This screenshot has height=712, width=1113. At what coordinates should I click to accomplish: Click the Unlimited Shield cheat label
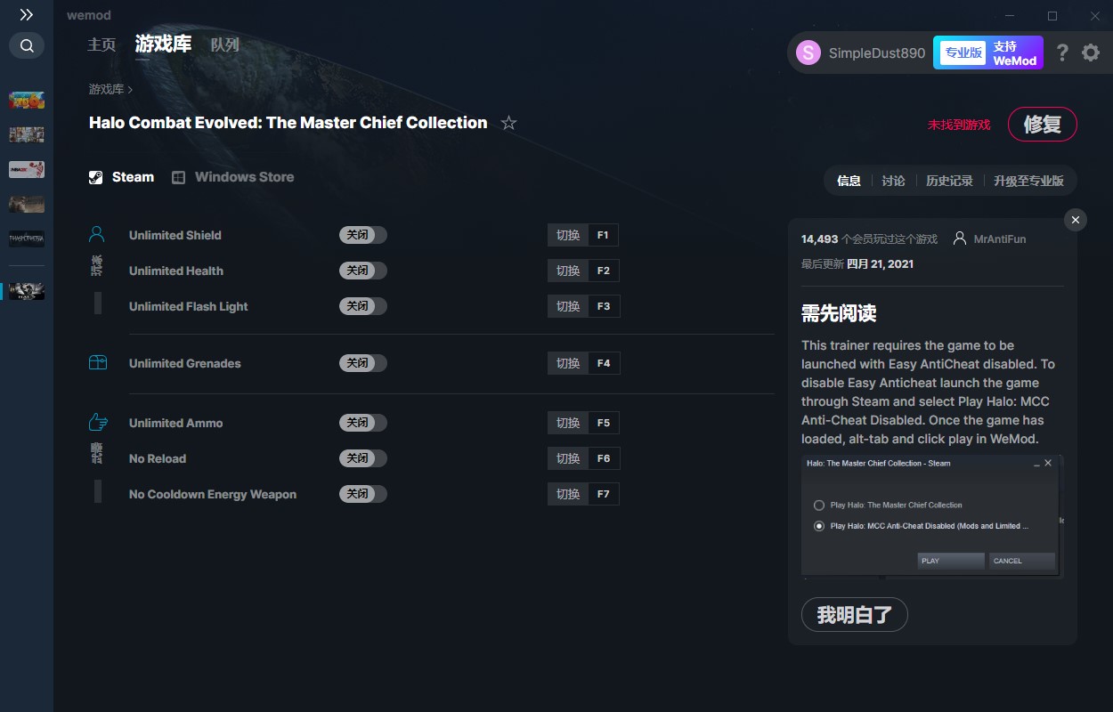pyautogui.click(x=175, y=235)
